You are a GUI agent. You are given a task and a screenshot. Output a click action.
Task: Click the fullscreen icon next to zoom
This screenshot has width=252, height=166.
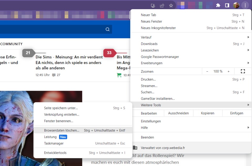[x=243, y=71]
